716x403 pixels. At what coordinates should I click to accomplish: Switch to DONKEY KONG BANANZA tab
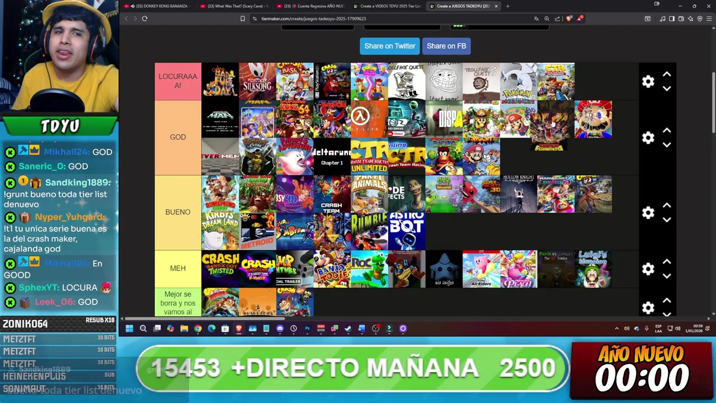point(157,6)
